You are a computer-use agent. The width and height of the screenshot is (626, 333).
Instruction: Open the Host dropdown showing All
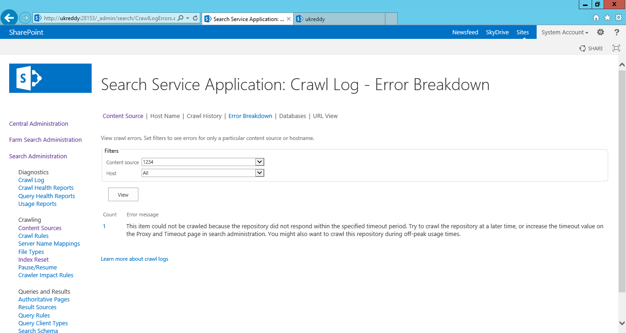(x=203, y=173)
